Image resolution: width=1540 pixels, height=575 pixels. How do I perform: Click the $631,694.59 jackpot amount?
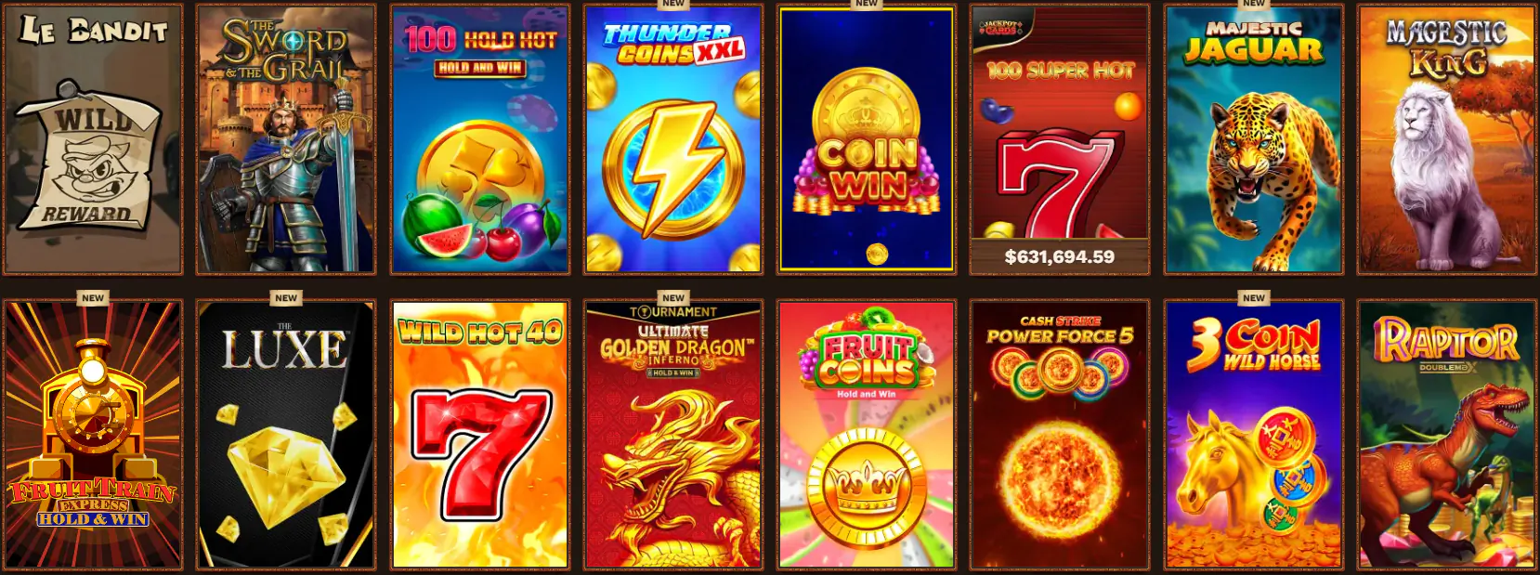coord(1060,256)
